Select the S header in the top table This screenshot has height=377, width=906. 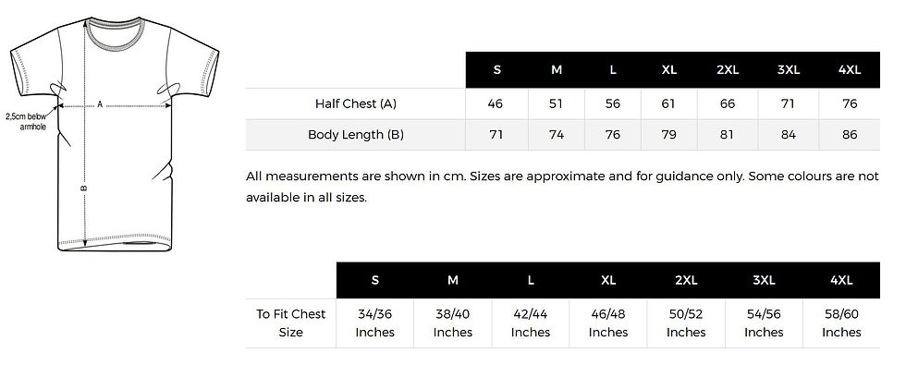(497, 70)
